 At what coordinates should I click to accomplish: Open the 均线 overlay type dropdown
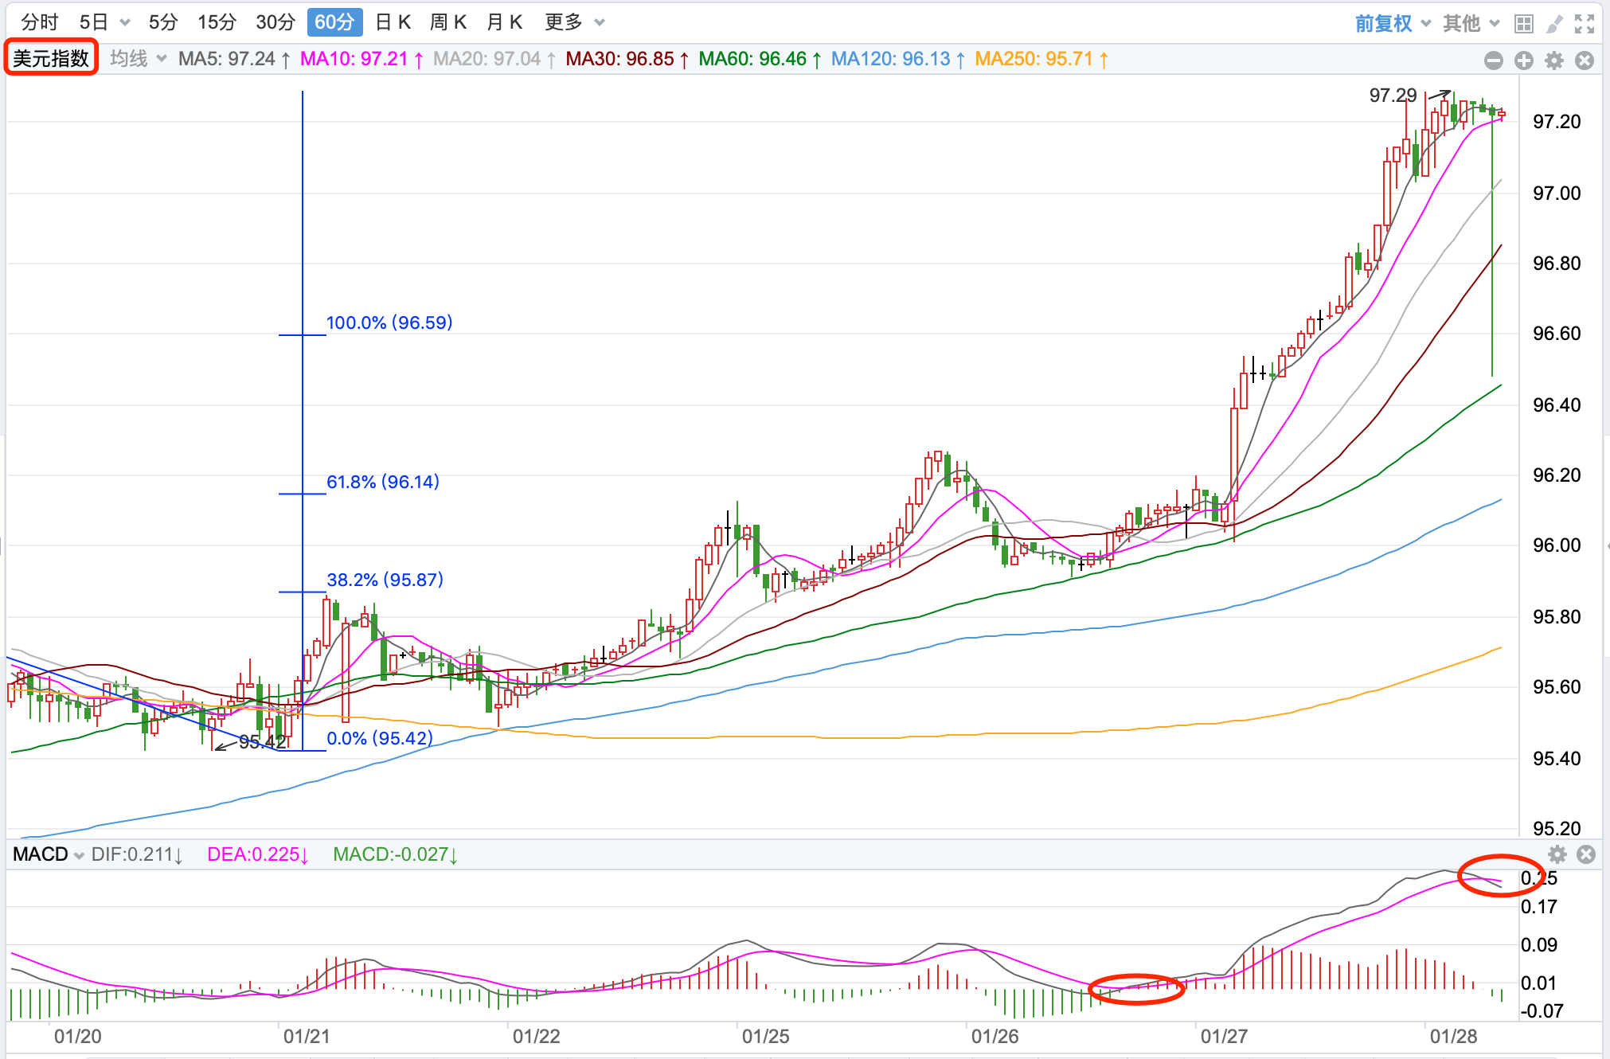click(138, 59)
